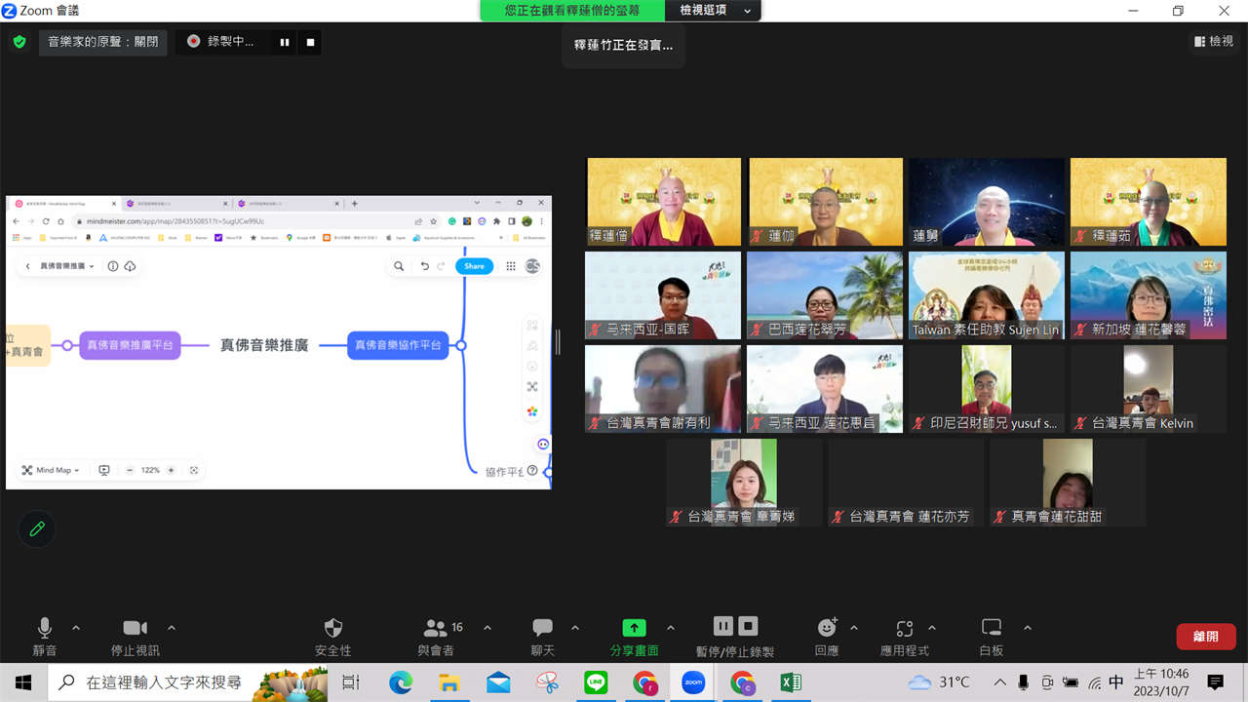1248x702 pixels.
Task: Click the green encryption shield icon
Action: coord(19,42)
